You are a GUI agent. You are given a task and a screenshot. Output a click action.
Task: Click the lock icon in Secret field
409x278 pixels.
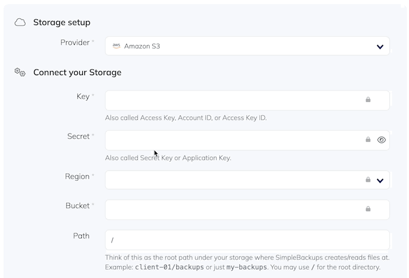pyautogui.click(x=368, y=140)
